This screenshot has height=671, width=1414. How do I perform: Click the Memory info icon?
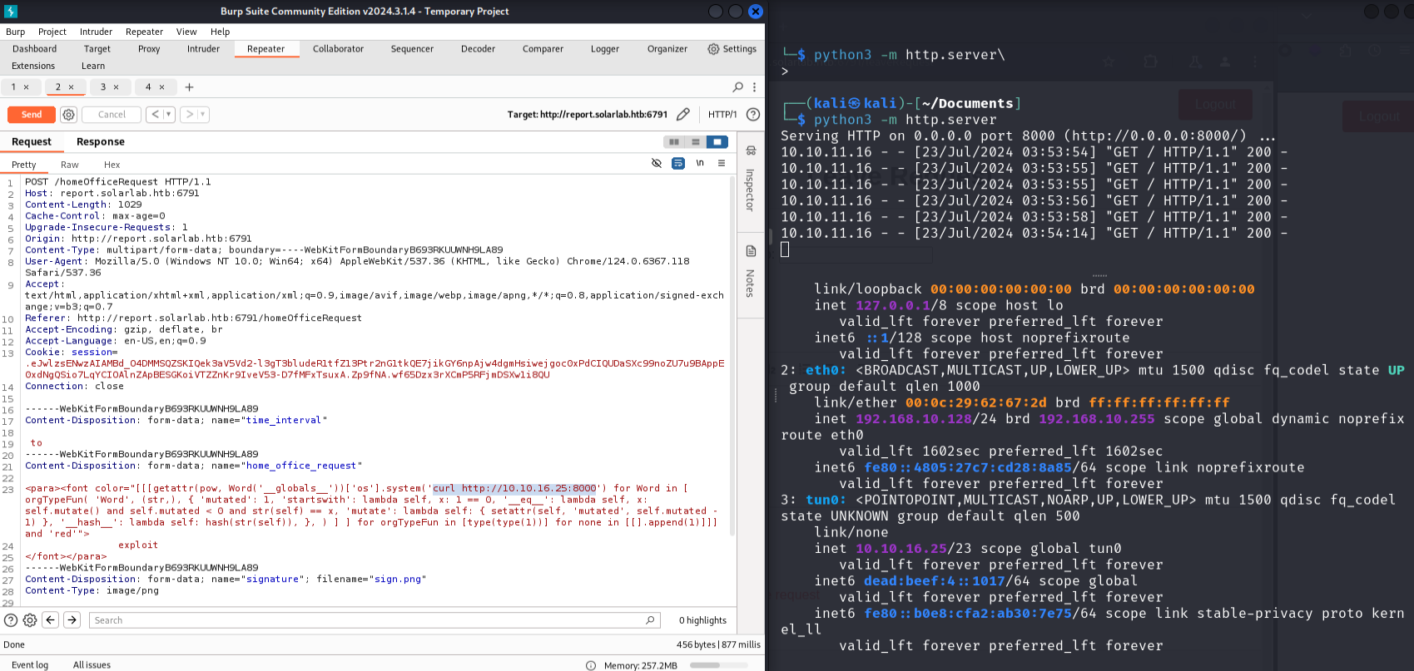pos(591,665)
